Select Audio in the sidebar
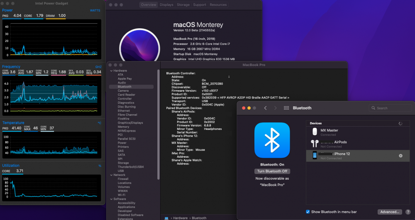 [122, 83]
